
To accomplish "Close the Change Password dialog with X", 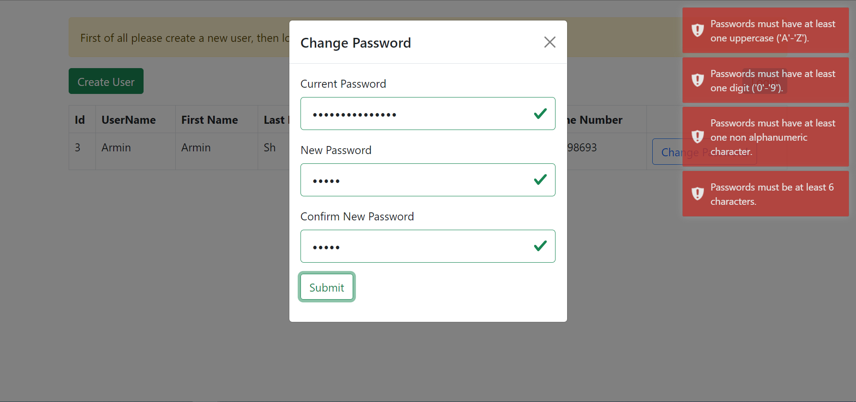I will [x=550, y=42].
